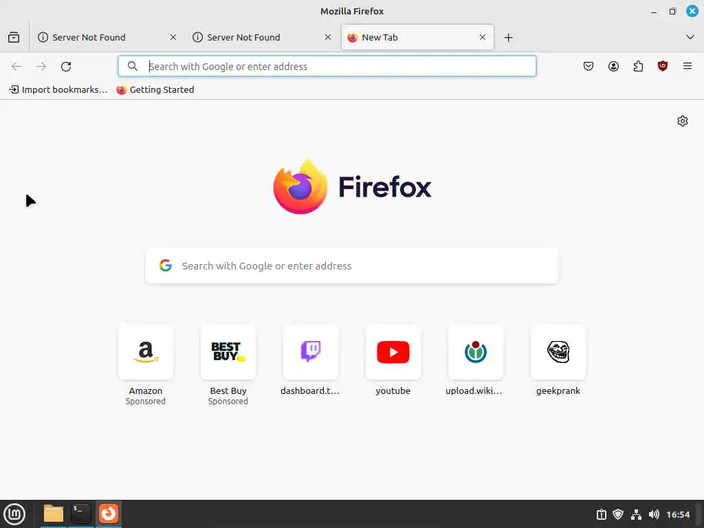Screen dimensions: 704x528
Task: Close the first Server Not Found tab
Action: [x=173, y=37]
